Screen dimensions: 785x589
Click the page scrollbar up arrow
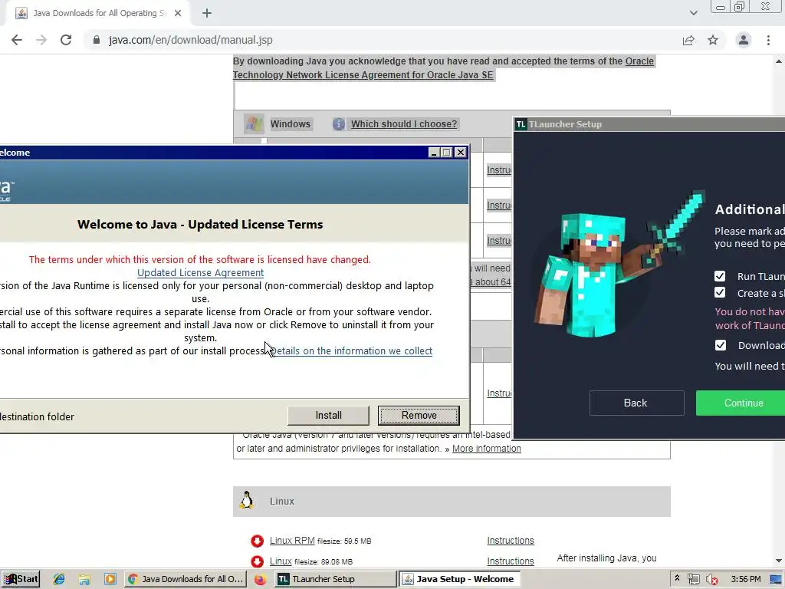(x=779, y=61)
